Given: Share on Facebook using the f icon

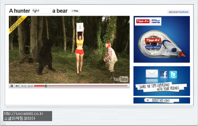Looking at the screenshot, I should pyautogui.click(x=164, y=74).
